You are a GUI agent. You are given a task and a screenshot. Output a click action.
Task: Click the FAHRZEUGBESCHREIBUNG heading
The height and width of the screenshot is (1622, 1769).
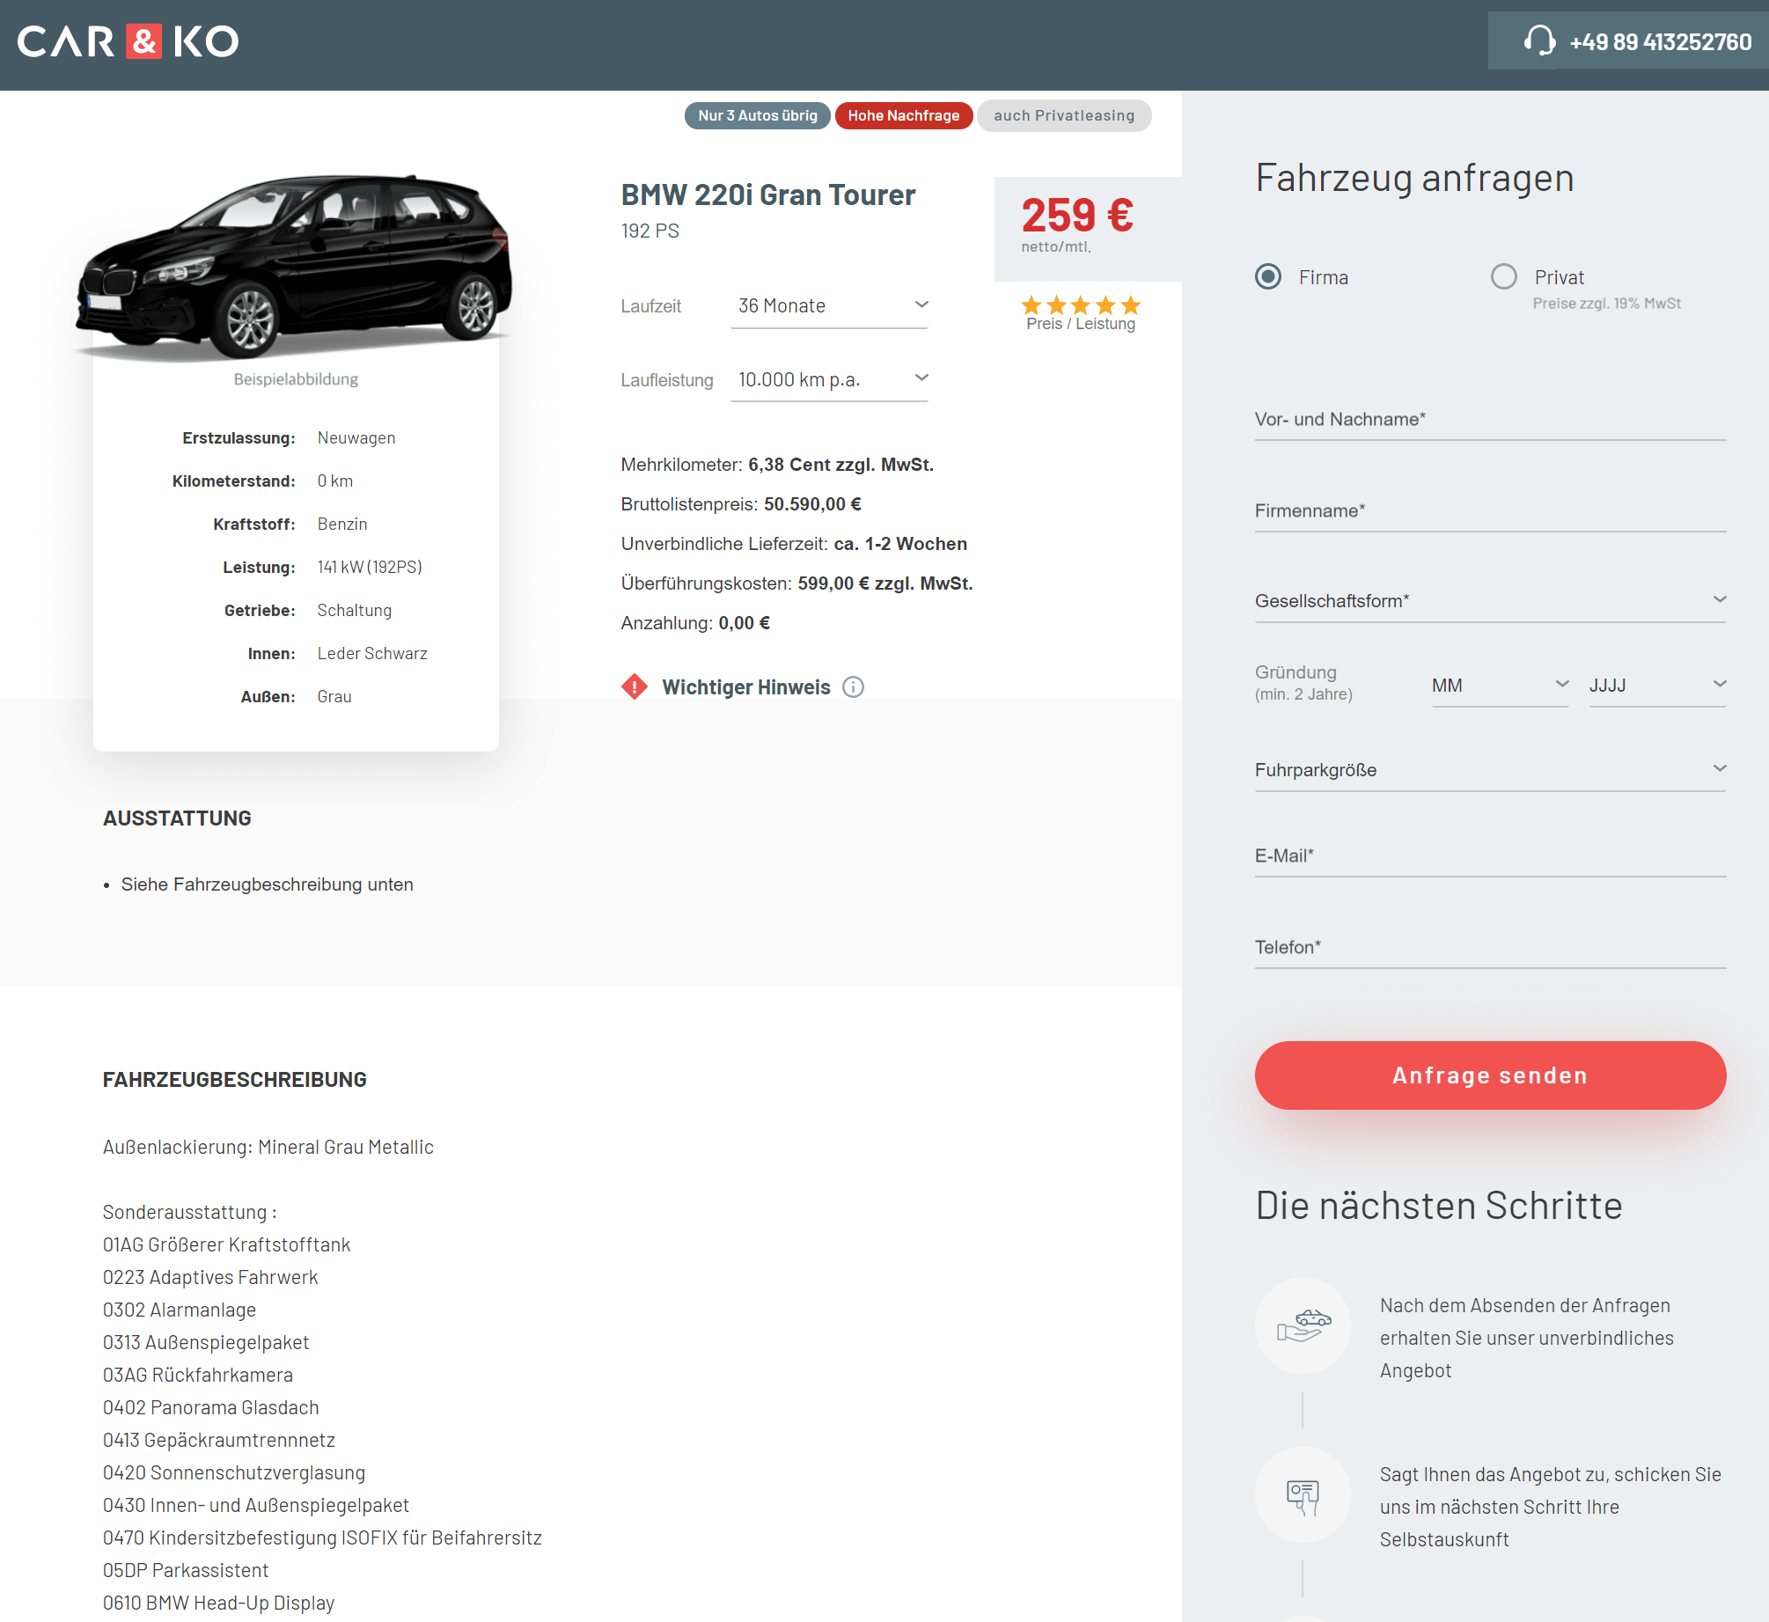235,1080
